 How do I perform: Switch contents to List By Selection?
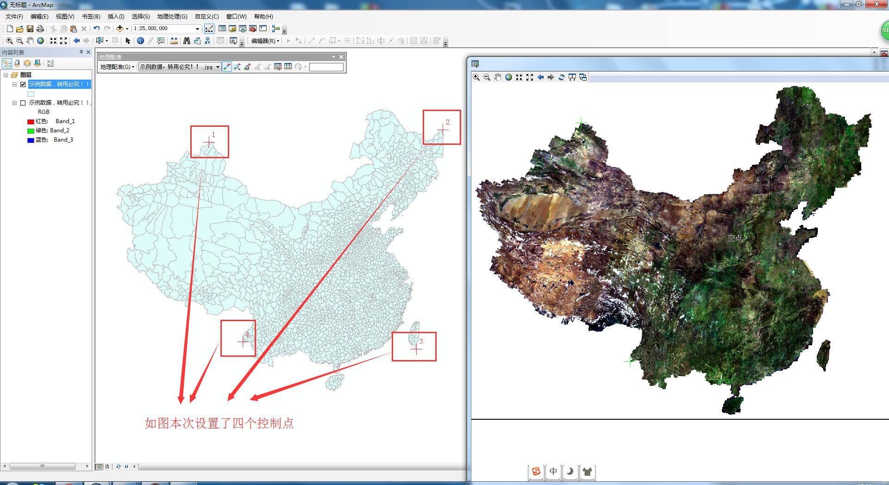click(x=38, y=63)
